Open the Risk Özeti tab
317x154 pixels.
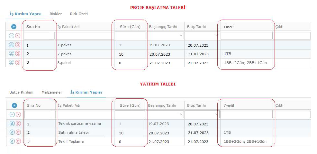point(79,14)
